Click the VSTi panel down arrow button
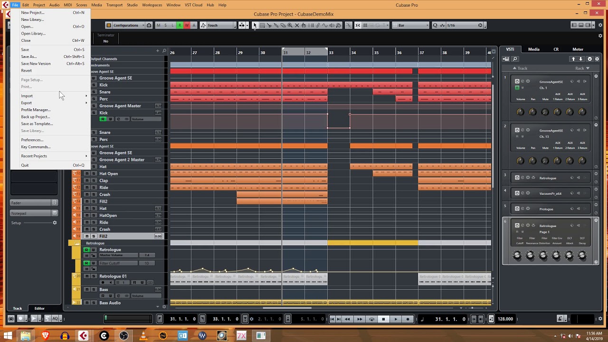Image resolution: width=608 pixels, height=342 pixels. [581, 59]
